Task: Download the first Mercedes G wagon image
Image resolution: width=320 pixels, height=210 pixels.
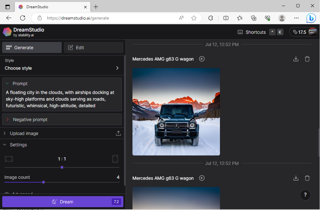Action: tap(296, 59)
